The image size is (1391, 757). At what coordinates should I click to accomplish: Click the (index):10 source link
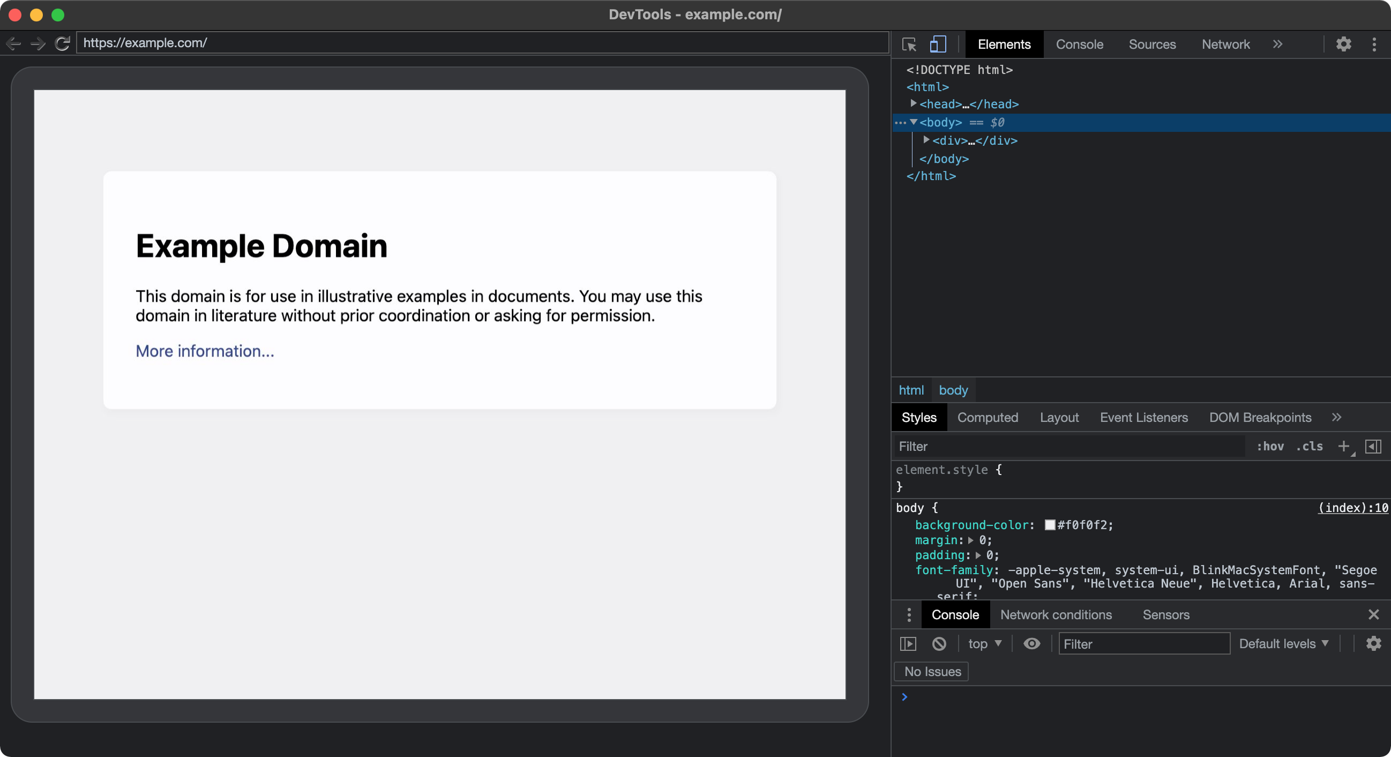point(1352,508)
